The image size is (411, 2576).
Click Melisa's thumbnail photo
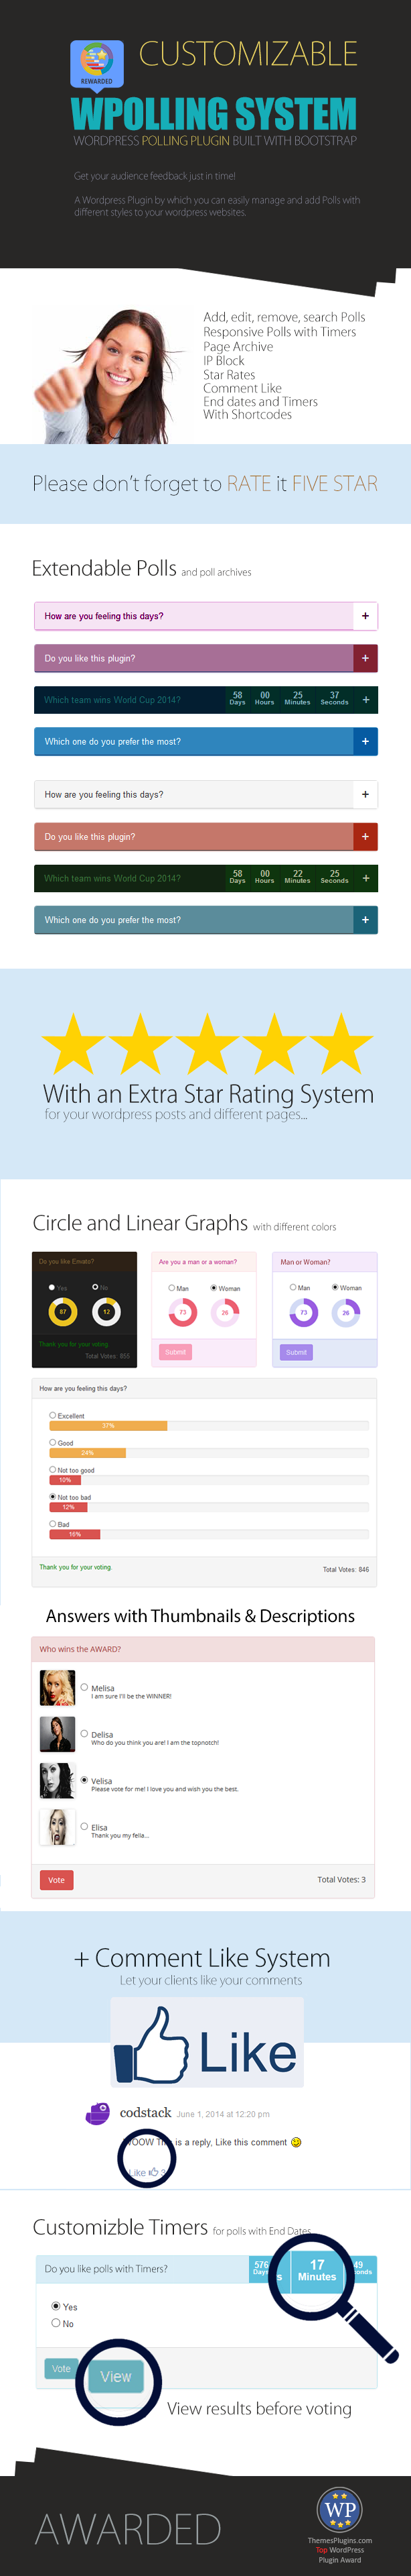point(57,1688)
